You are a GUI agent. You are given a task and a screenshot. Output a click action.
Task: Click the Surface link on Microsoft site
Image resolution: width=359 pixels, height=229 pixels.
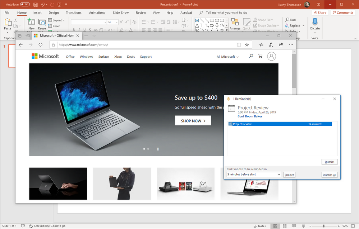(x=104, y=57)
